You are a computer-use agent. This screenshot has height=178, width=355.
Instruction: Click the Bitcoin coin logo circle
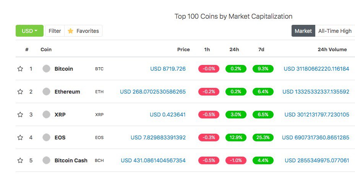[46, 68]
